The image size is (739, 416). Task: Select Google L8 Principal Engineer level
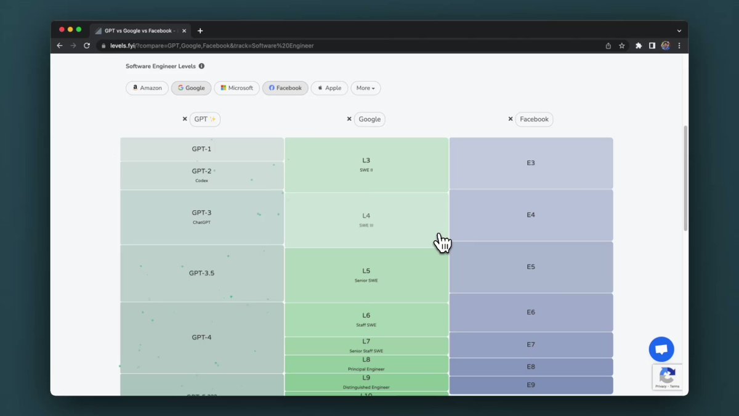coord(366,364)
